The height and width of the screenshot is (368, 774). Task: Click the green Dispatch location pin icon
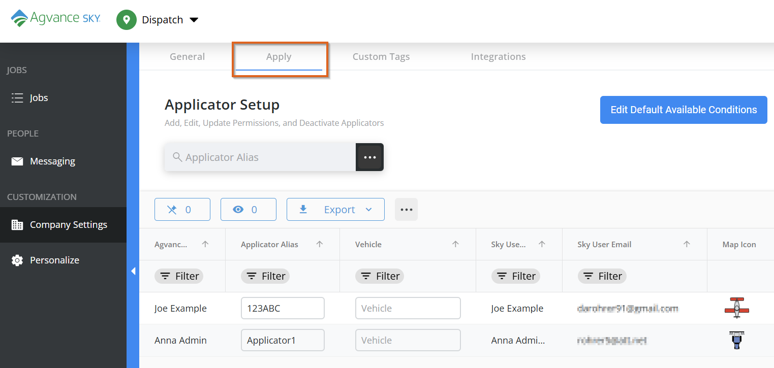point(127,20)
